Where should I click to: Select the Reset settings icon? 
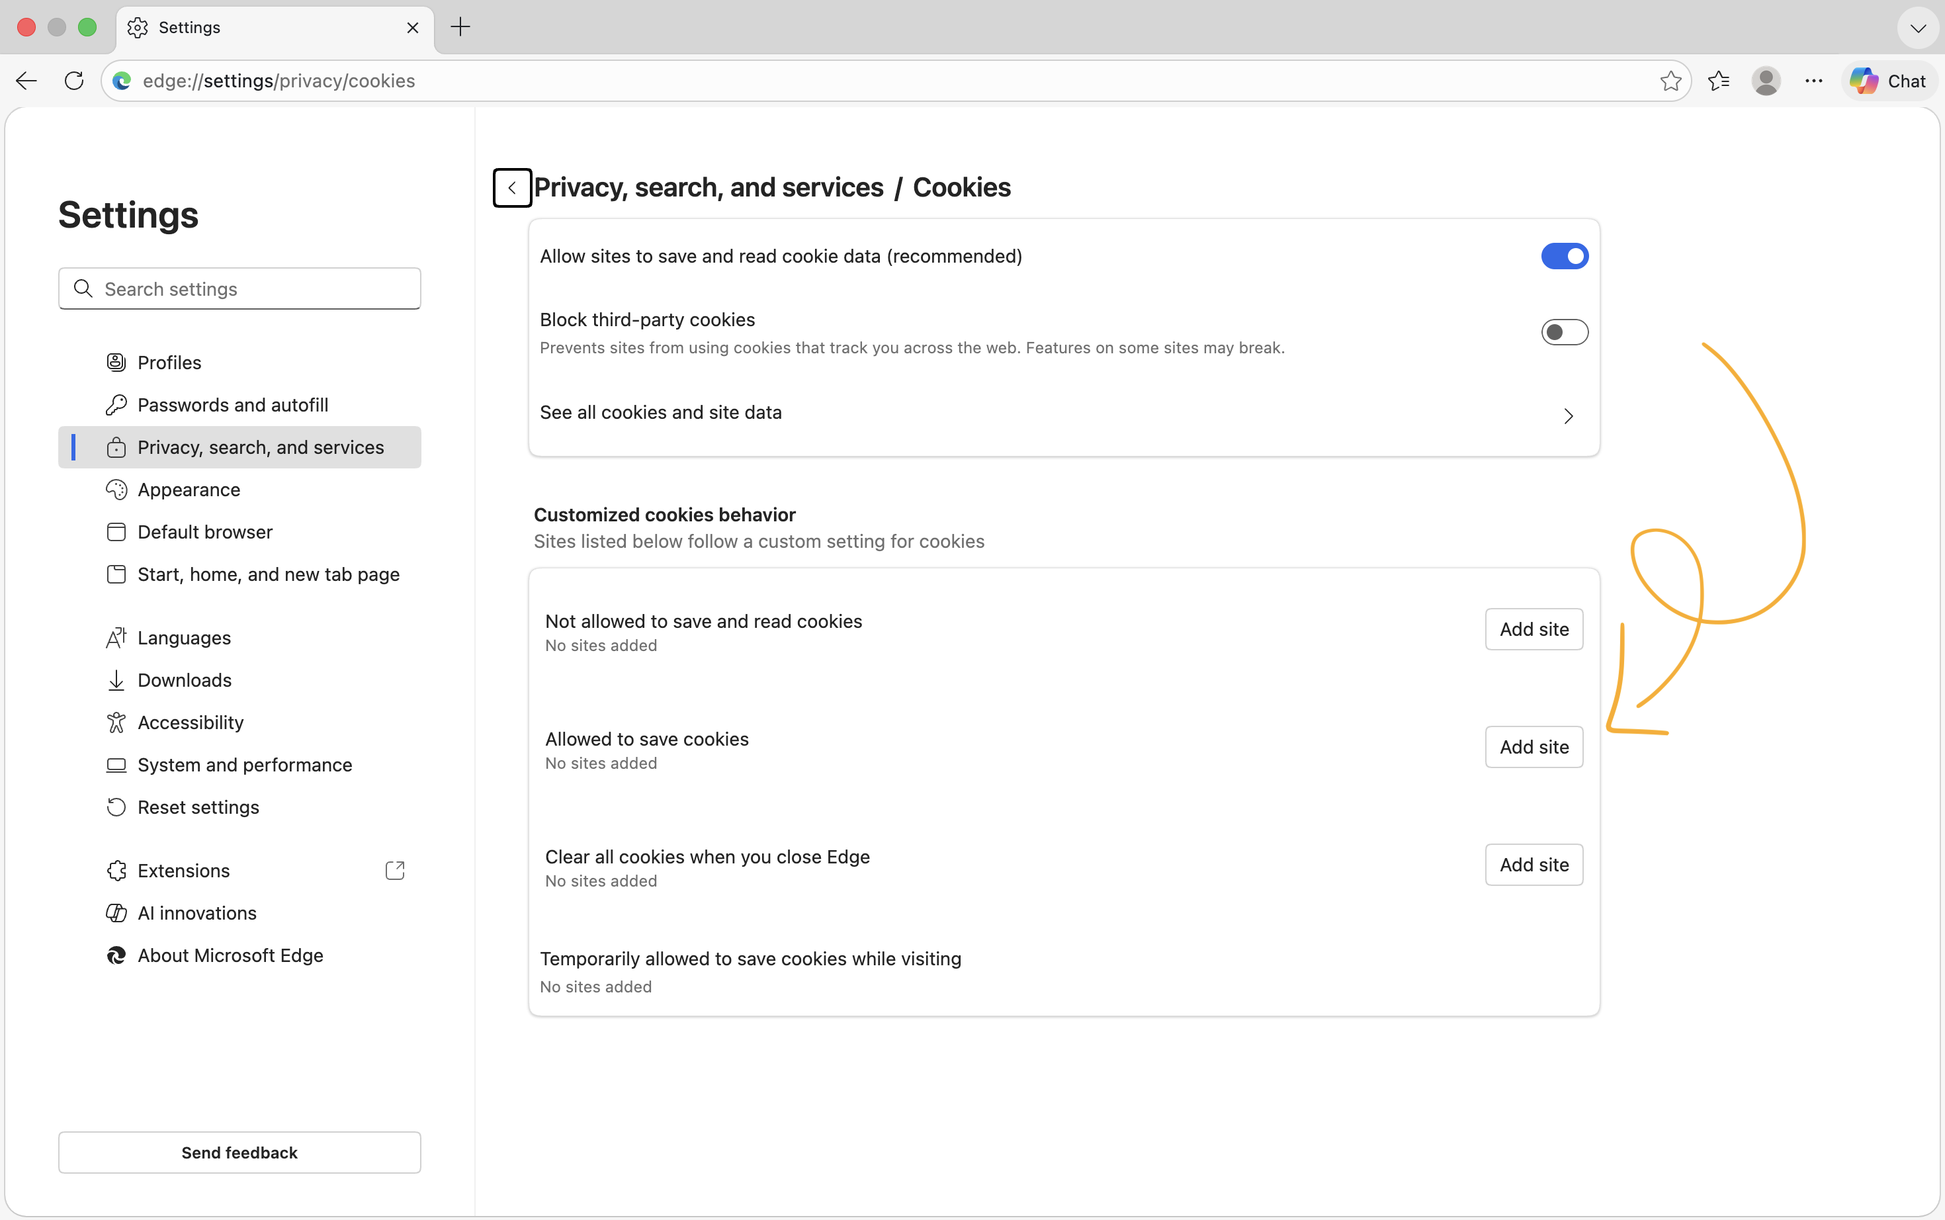coord(117,807)
